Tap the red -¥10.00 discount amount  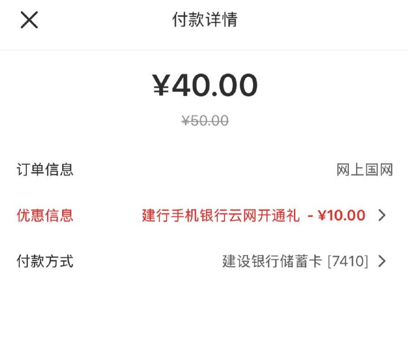point(337,215)
